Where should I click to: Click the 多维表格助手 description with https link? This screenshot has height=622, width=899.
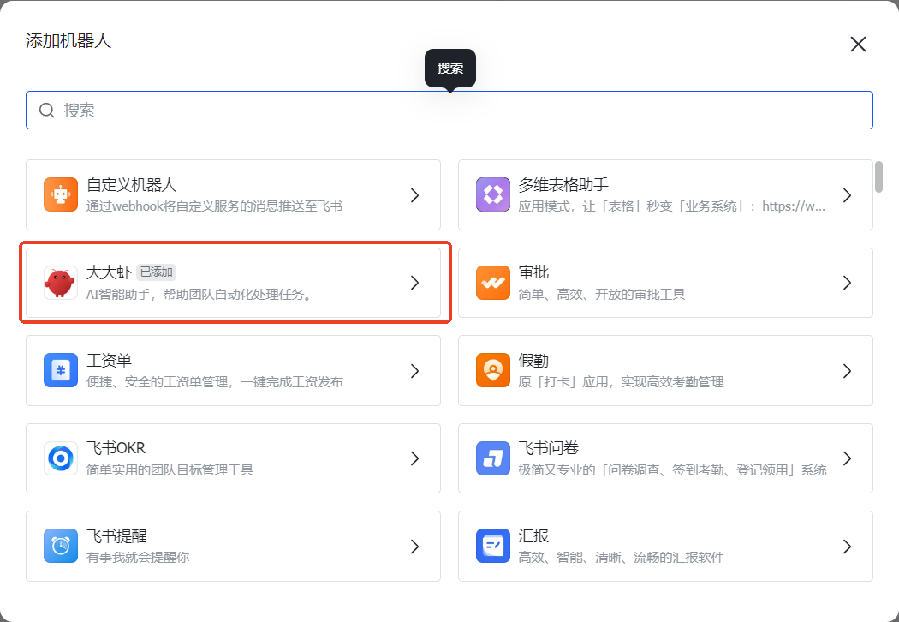click(672, 206)
